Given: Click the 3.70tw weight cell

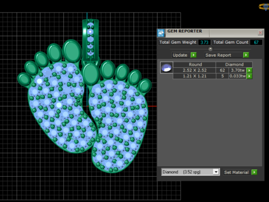Looking at the screenshot, I should [238, 70].
